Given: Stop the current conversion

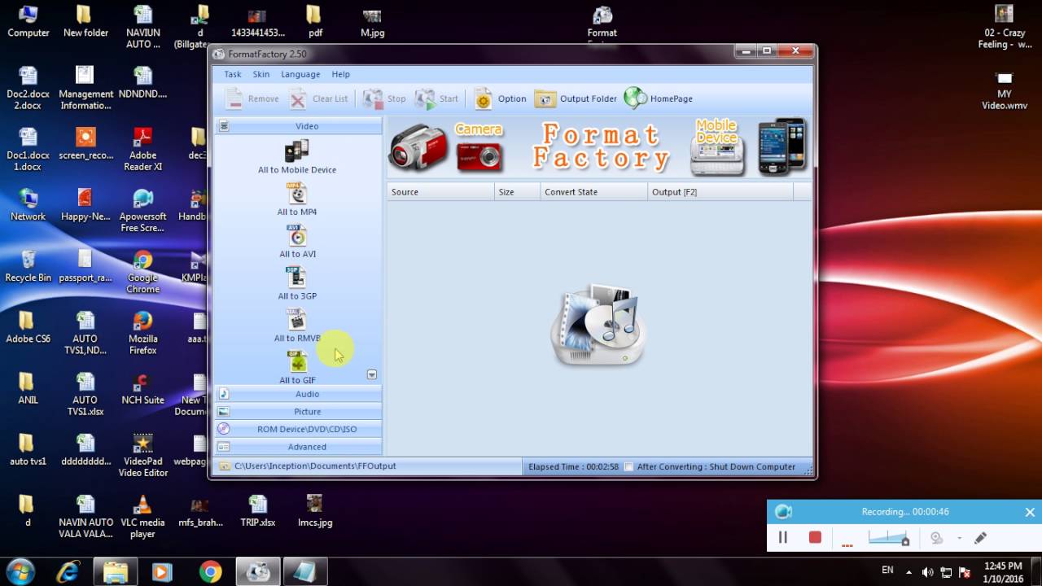Looking at the screenshot, I should point(384,98).
